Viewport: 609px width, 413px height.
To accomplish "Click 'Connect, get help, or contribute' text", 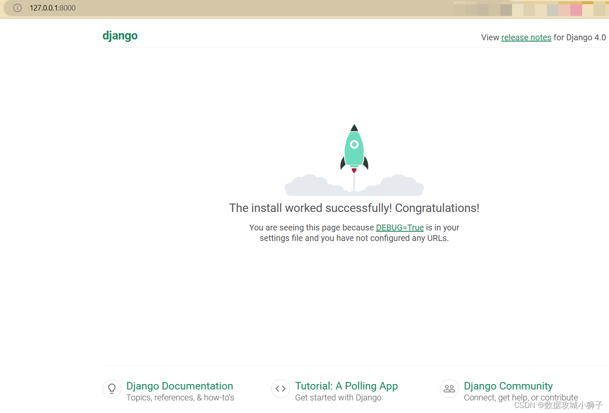I will coord(521,397).
